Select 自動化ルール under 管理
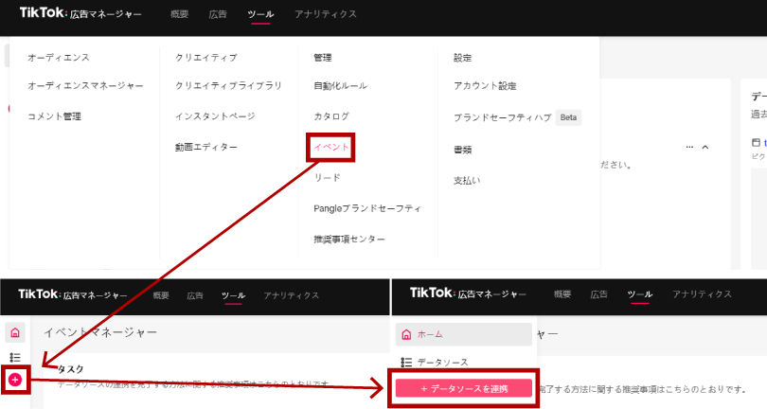Viewport: 767px width, 409px height. tap(341, 85)
